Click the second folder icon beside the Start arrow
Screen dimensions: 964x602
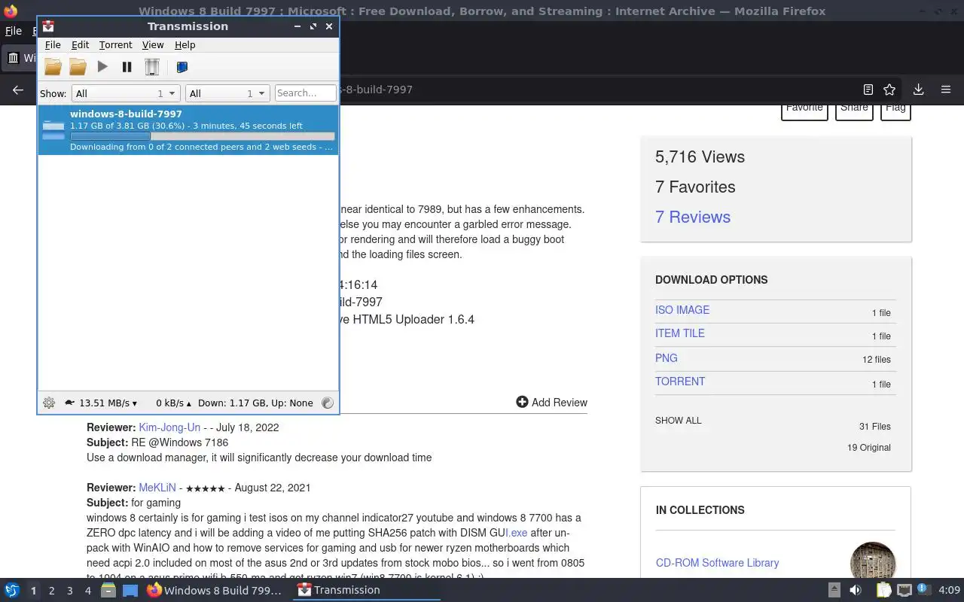78,67
